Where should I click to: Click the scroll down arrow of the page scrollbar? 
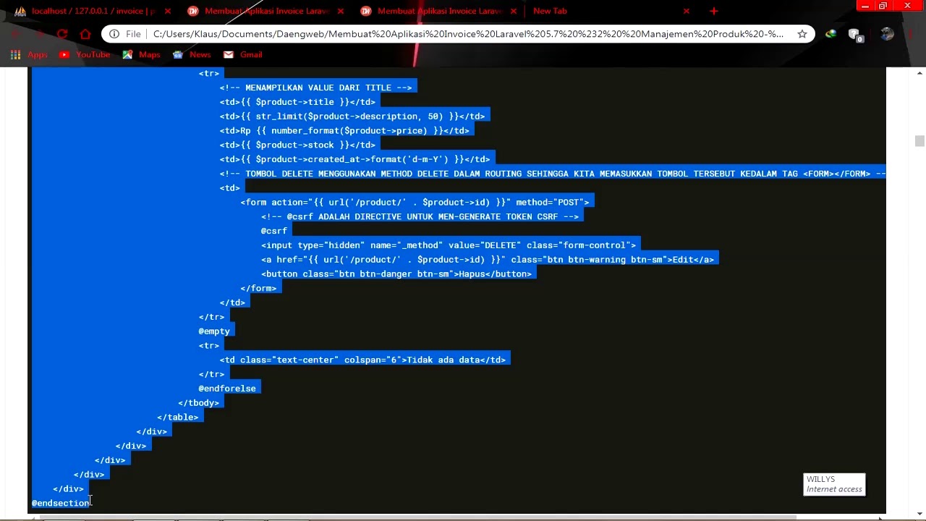point(919,514)
